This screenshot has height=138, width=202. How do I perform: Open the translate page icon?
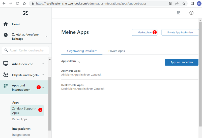170,4
